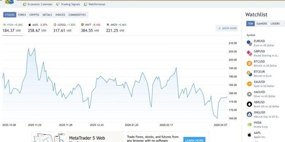
Task: Open GBPUSD in the watchlist
Action: (x=266, y=53)
